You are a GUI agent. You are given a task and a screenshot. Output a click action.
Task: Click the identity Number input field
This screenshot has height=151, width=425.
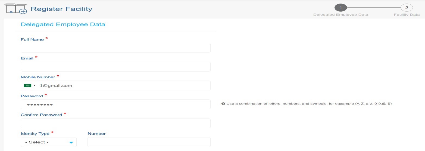pos(149,142)
